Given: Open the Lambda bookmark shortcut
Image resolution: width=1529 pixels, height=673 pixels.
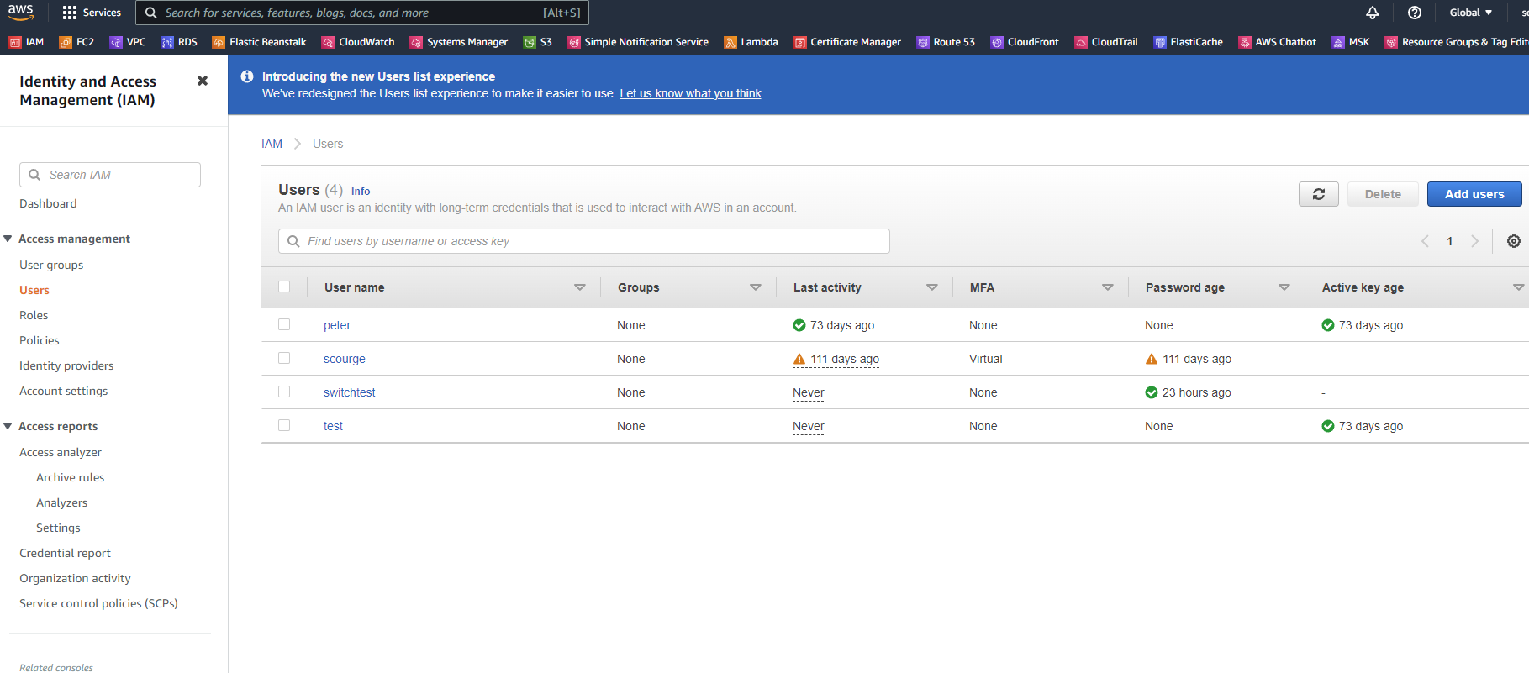Looking at the screenshot, I should tap(751, 42).
